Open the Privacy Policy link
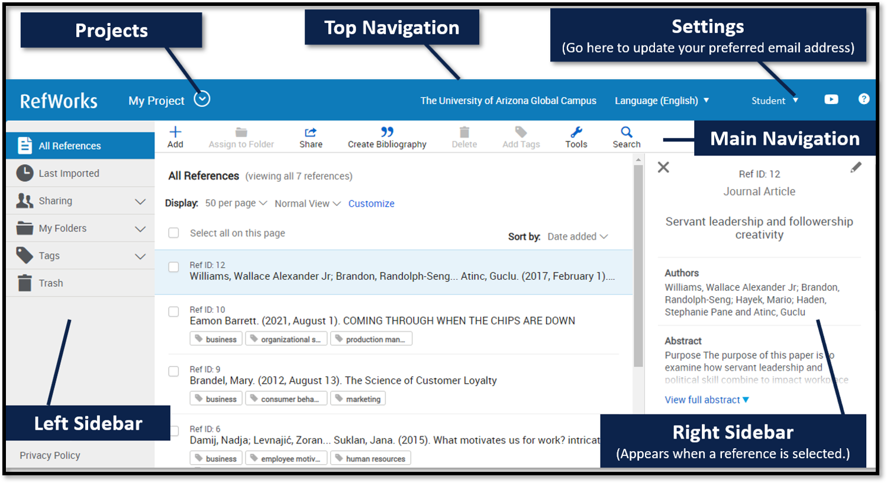This screenshot has width=887, height=483. (x=50, y=455)
